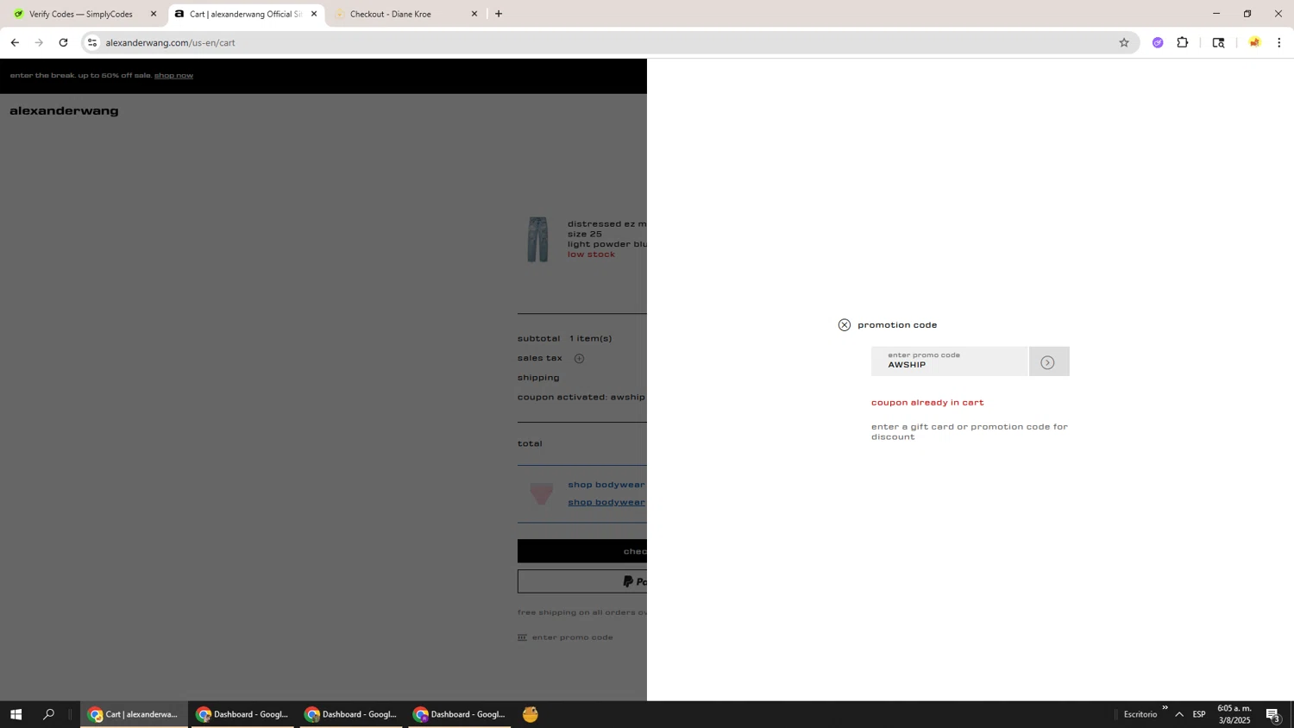Image resolution: width=1294 pixels, height=728 pixels.
Task: Switch to Verify Codes SimplyCodes tab
Action: coord(80,14)
